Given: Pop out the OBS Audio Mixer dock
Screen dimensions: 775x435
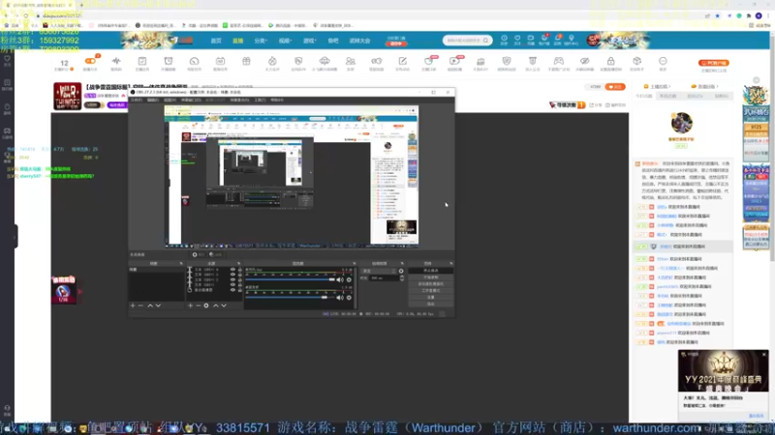Looking at the screenshot, I should (x=354, y=263).
